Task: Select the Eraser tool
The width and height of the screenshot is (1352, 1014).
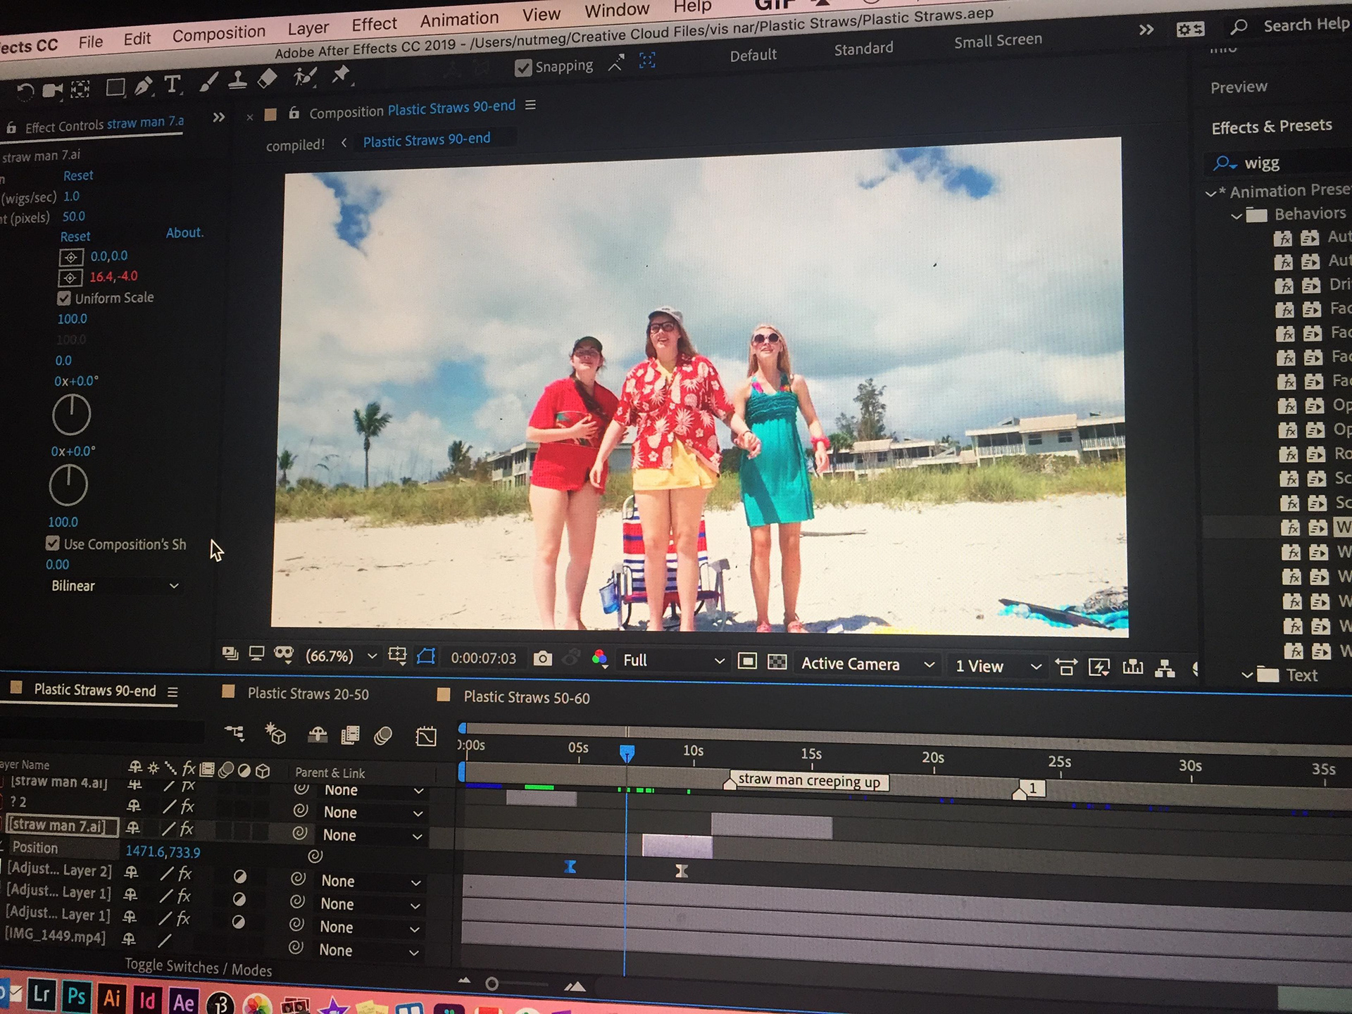Action: coord(268,78)
